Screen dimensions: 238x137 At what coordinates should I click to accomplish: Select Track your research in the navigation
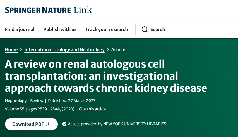pyautogui.click(x=107, y=29)
